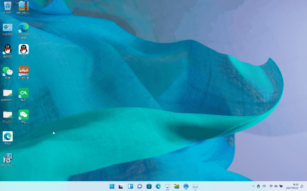Open Task View from the taskbar
The height and width of the screenshot is (191, 307).
(121, 186)
